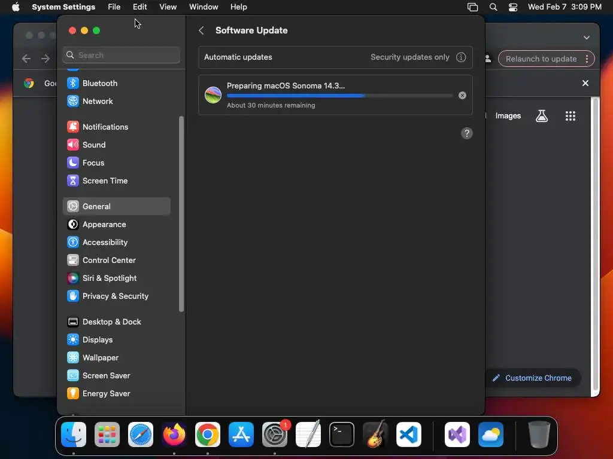Open Control Center settings
613x459 pixels.
click(117, 261)
